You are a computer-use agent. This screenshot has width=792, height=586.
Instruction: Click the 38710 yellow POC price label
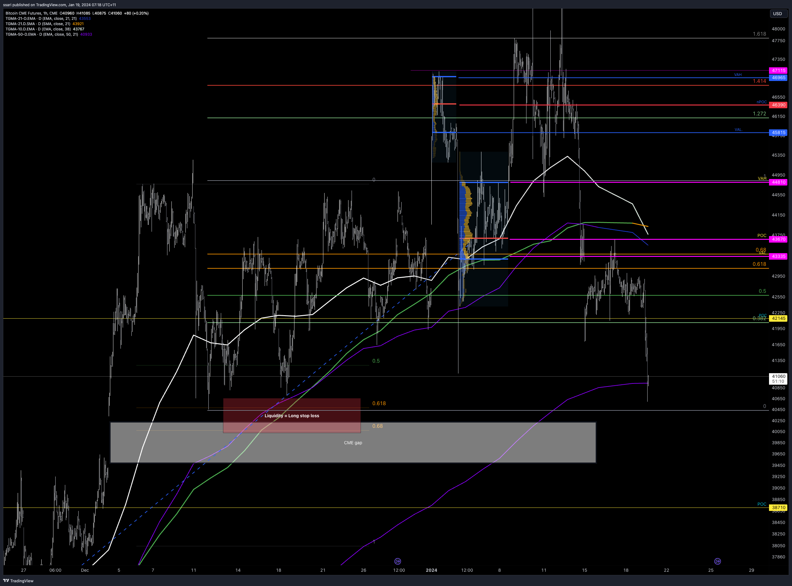tap(779, 508)
